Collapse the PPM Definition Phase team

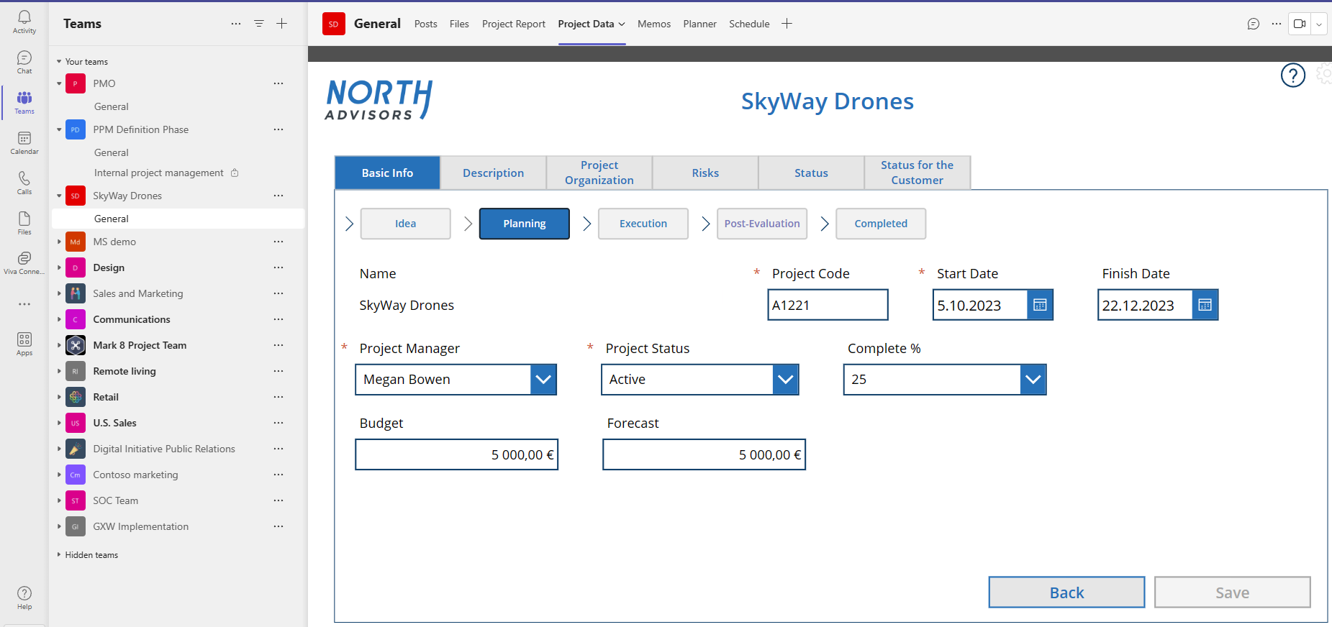59,129
